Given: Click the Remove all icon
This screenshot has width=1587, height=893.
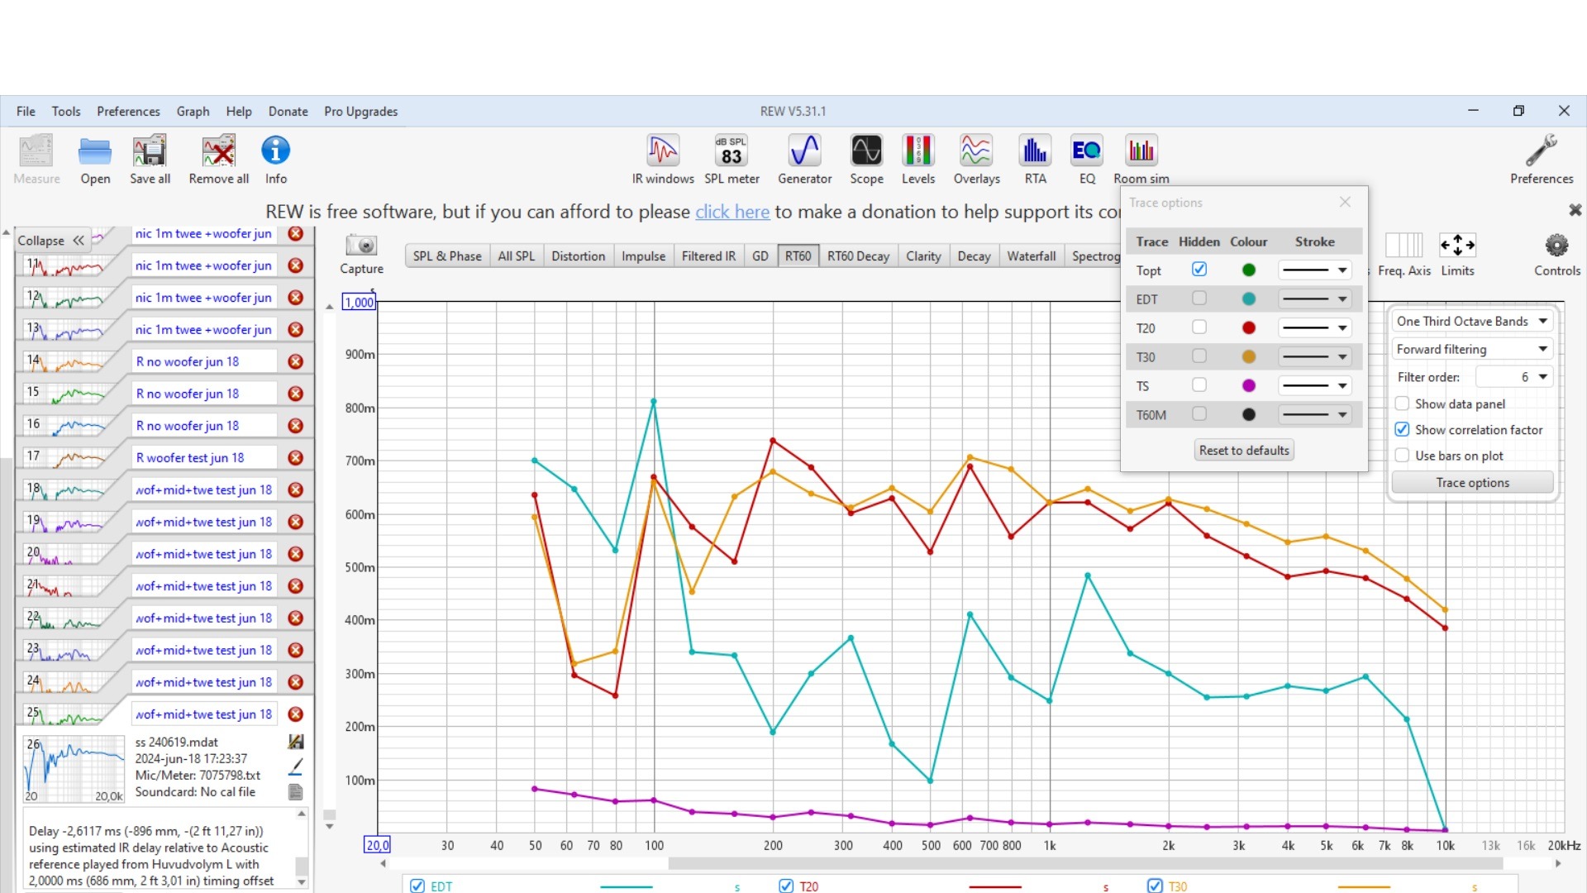Looking at the screenshot, I should point(218,160).
